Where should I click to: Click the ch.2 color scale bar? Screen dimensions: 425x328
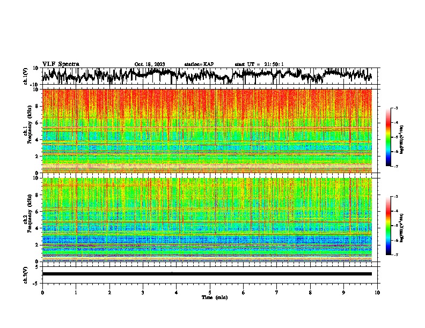point(388,226)
